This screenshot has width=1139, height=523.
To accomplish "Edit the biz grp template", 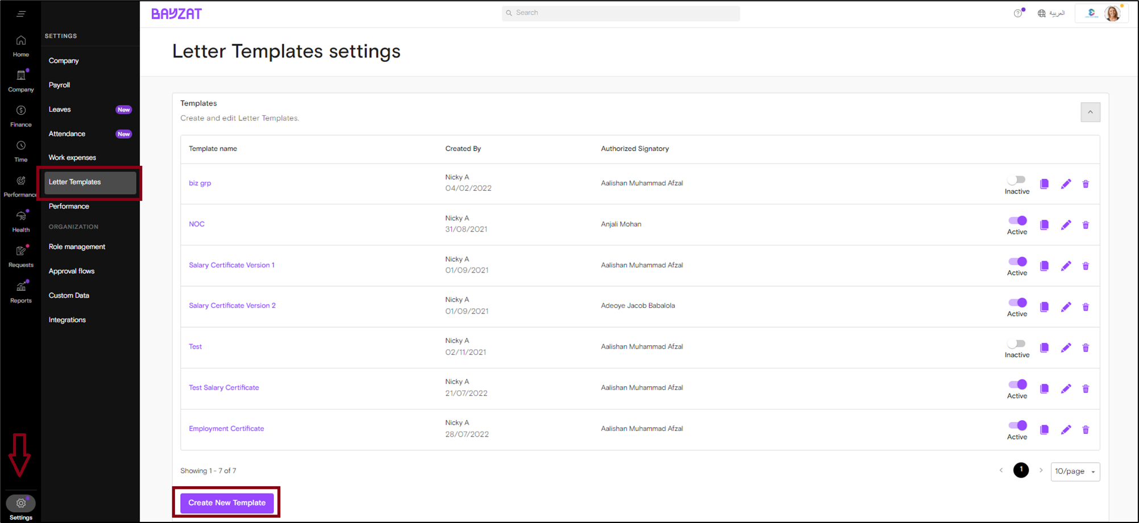I will (x=1066, y=184).
